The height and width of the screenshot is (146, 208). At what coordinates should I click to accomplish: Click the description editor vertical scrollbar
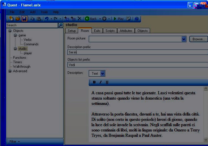[x=206, y=112]
